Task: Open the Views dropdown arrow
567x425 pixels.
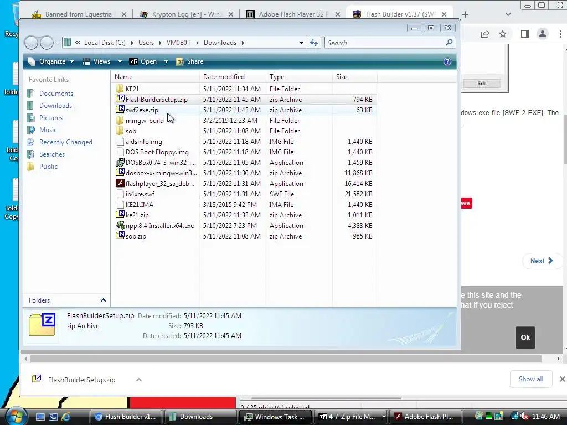Action: pos(120,61)
